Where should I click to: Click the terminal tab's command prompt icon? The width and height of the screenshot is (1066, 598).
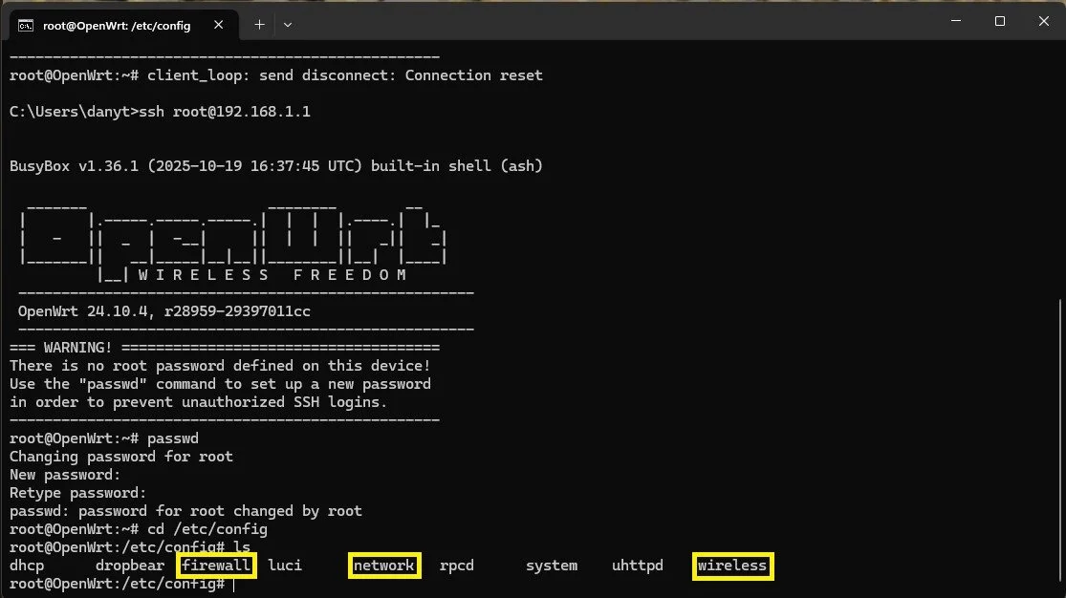26,26
